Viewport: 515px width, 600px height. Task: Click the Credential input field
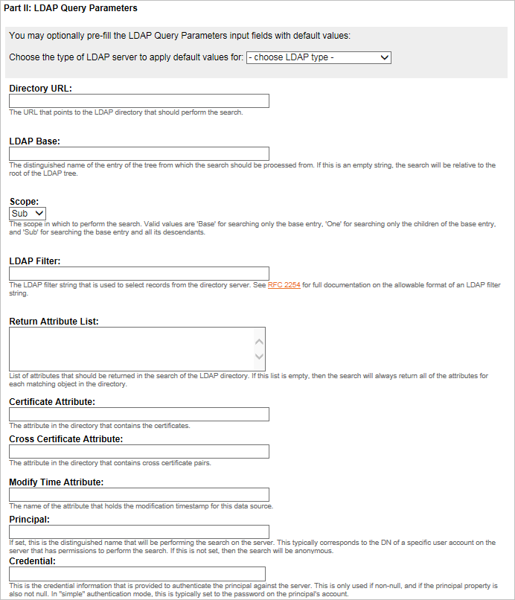pos(137,573)
